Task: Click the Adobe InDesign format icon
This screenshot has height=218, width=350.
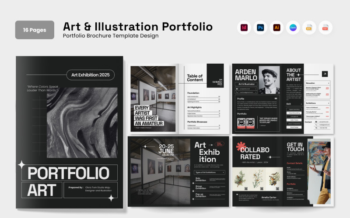Action: point(244,27)
